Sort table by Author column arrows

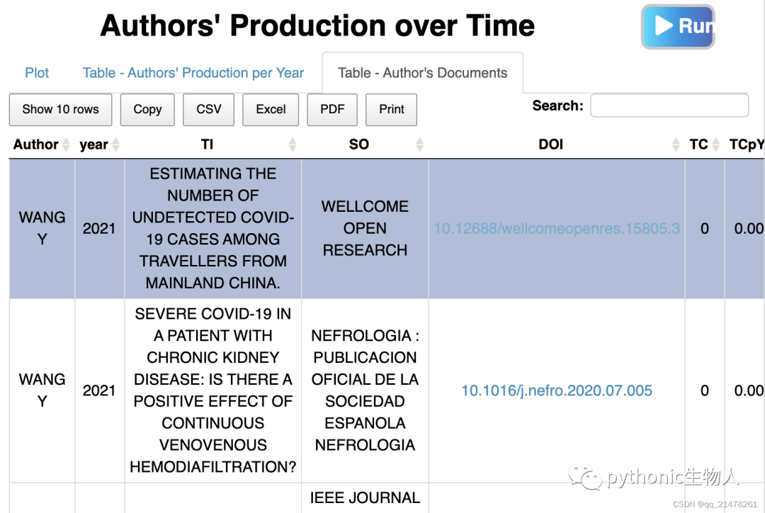point(67,145)
